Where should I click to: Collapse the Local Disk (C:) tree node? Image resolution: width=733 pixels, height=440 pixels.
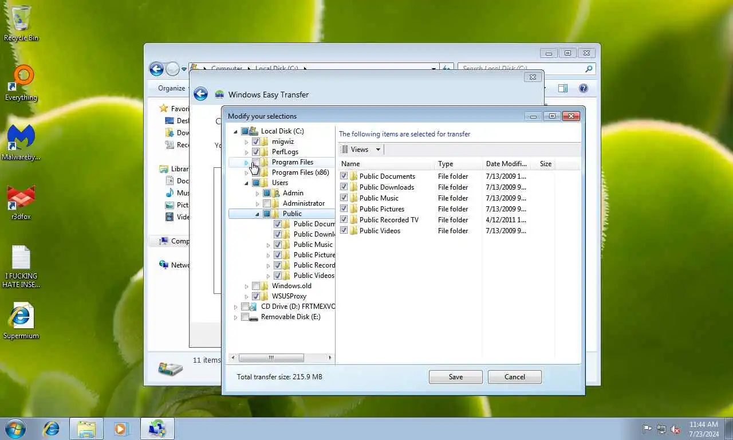(x=235, y=132)
